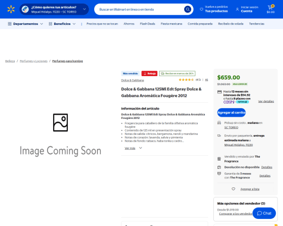Click the heart icon by Tus productos
283x226 pixels.
(x=201, y=9)
